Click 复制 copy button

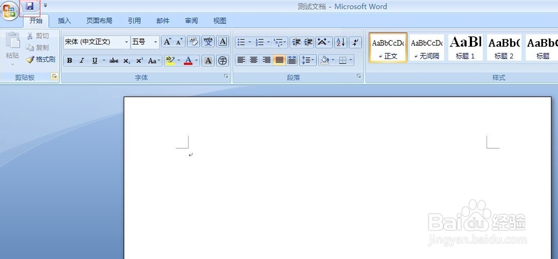point(37,47)
